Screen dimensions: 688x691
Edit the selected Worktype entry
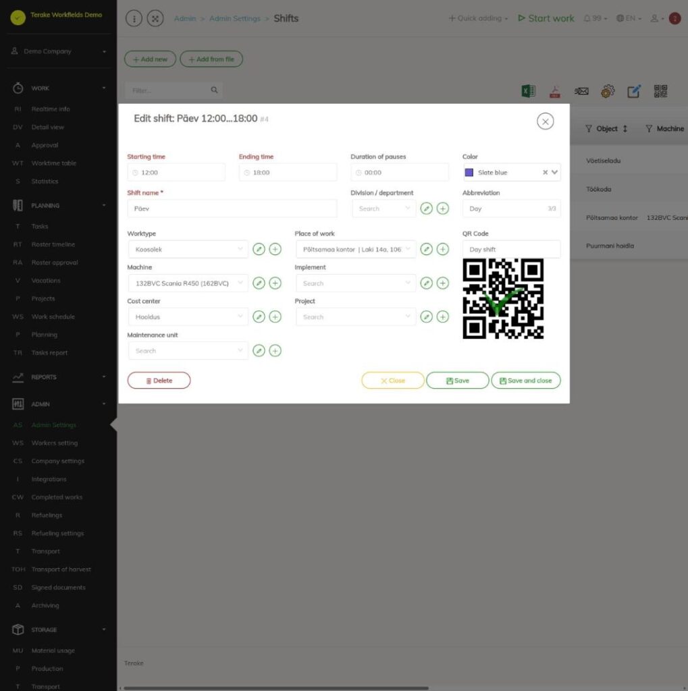[259, 250]
